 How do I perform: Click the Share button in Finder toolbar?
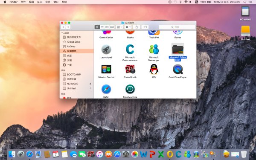pos(137,27)
